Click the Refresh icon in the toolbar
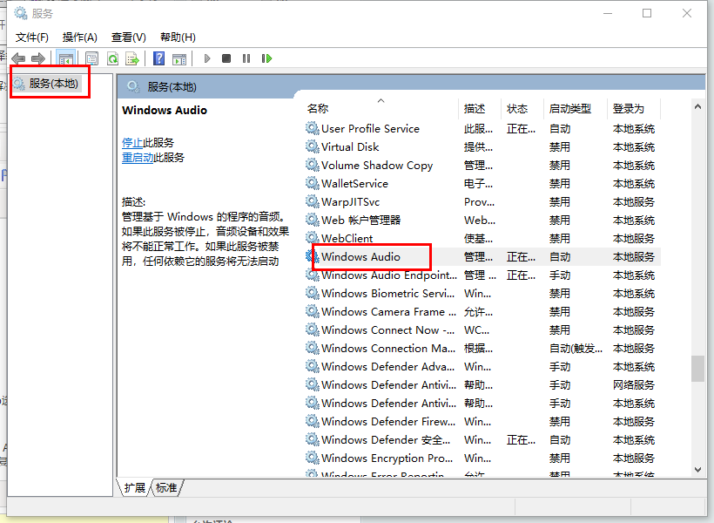The height and width of the screenshot is (523, 714). pyautogui.click(x=112, y=58)
